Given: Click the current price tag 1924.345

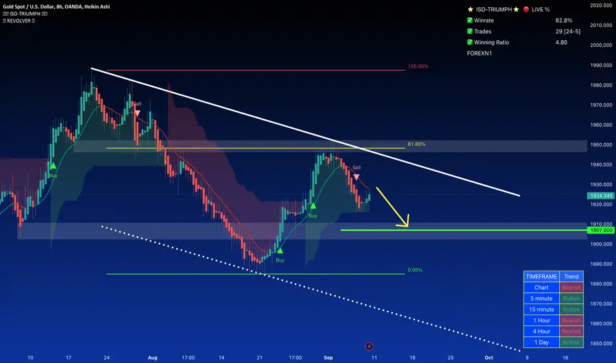Looking at the screenshot, I should point(601,195).
